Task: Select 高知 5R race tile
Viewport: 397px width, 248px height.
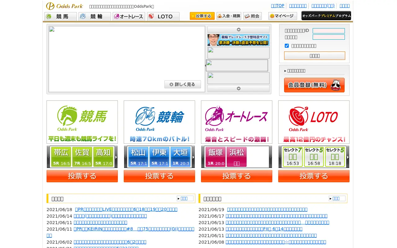Action: tap(103, 157)
